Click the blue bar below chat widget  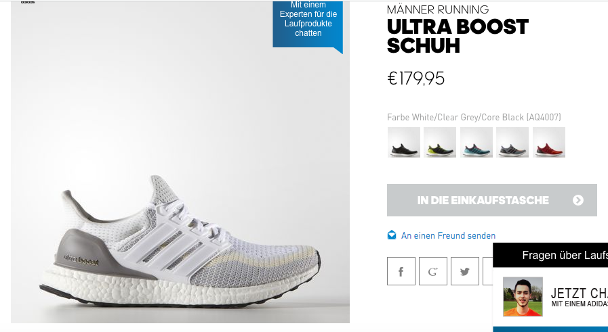[x=550, y=329]
